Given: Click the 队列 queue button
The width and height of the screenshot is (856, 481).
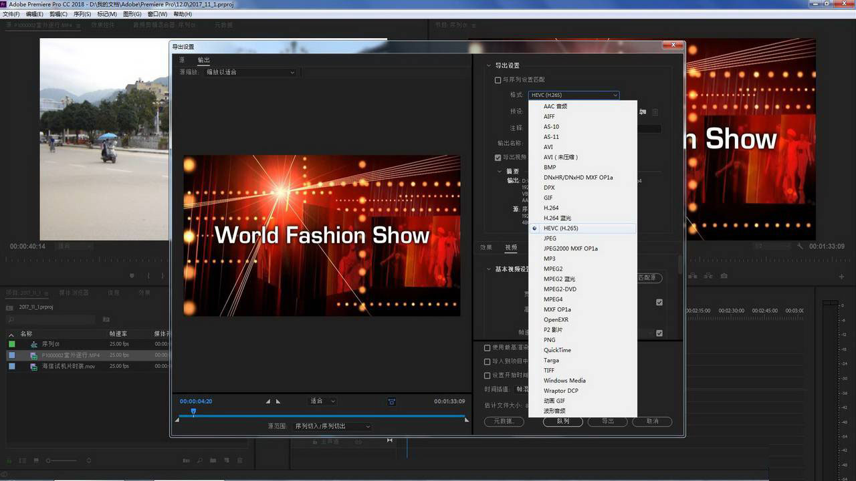Looking at the screenshot, I should (563, 422).
